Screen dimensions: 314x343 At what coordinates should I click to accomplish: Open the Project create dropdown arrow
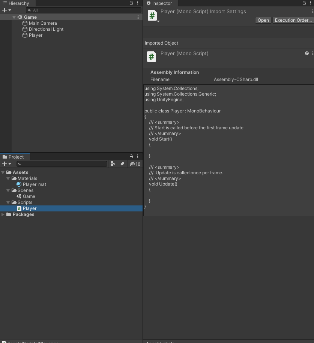[x=10, y=164]
